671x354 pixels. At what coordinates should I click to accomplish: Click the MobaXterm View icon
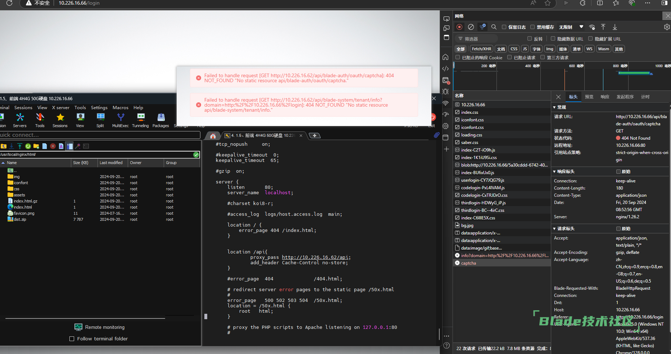[x=80, y=120]
